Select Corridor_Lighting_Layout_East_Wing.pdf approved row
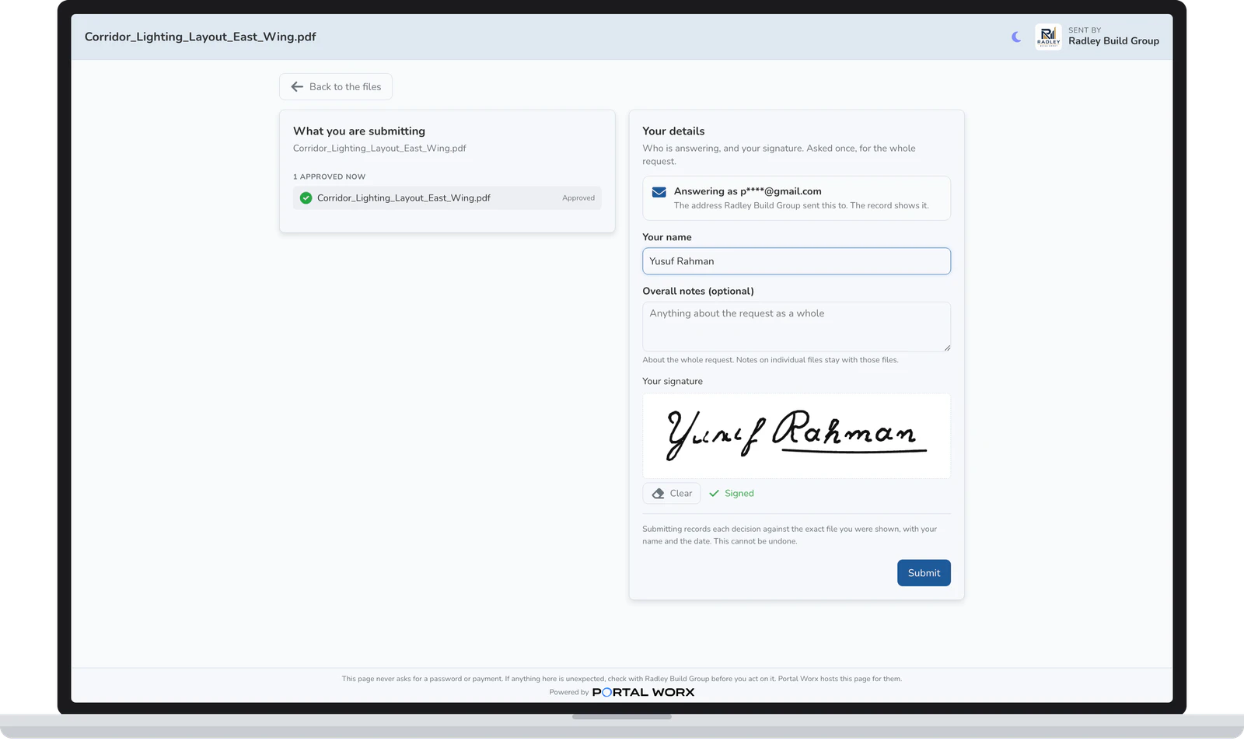 [x=447, y=198]
